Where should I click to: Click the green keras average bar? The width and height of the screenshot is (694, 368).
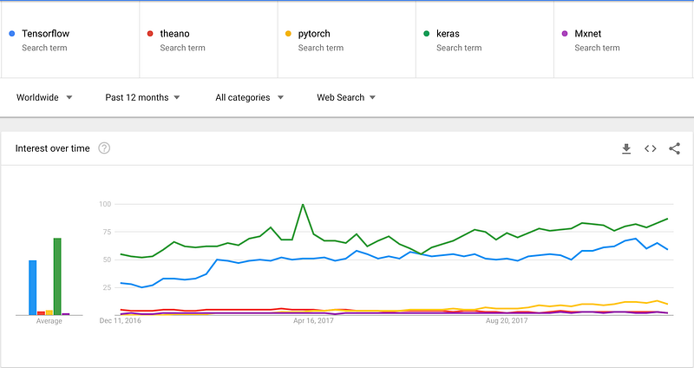(x=57, y=276)
